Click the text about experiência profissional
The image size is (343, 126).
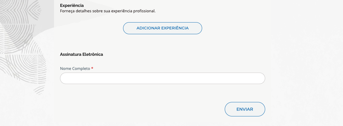click(x=108, y=11)
